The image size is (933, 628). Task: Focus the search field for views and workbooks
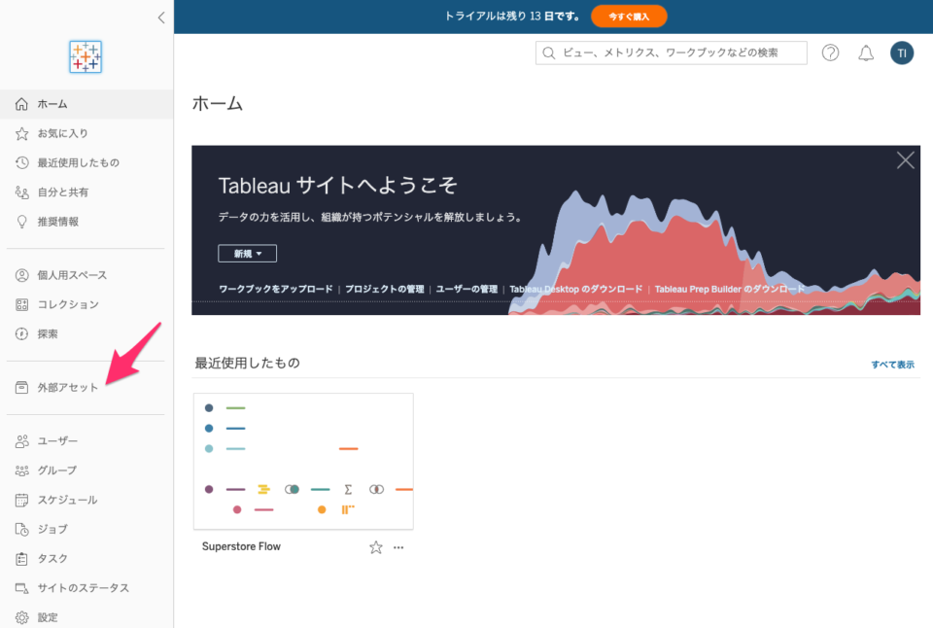click(672, 52)
